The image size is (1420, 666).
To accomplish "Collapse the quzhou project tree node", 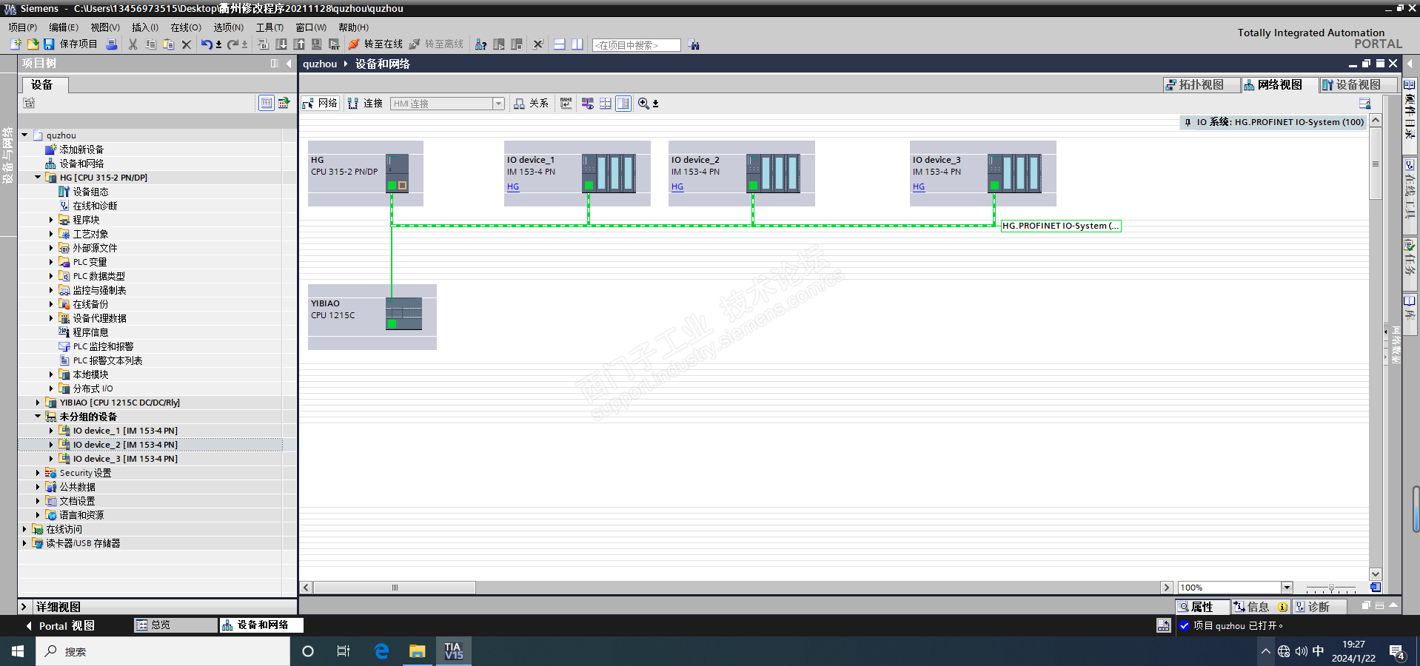I will (x=24, y=135).
